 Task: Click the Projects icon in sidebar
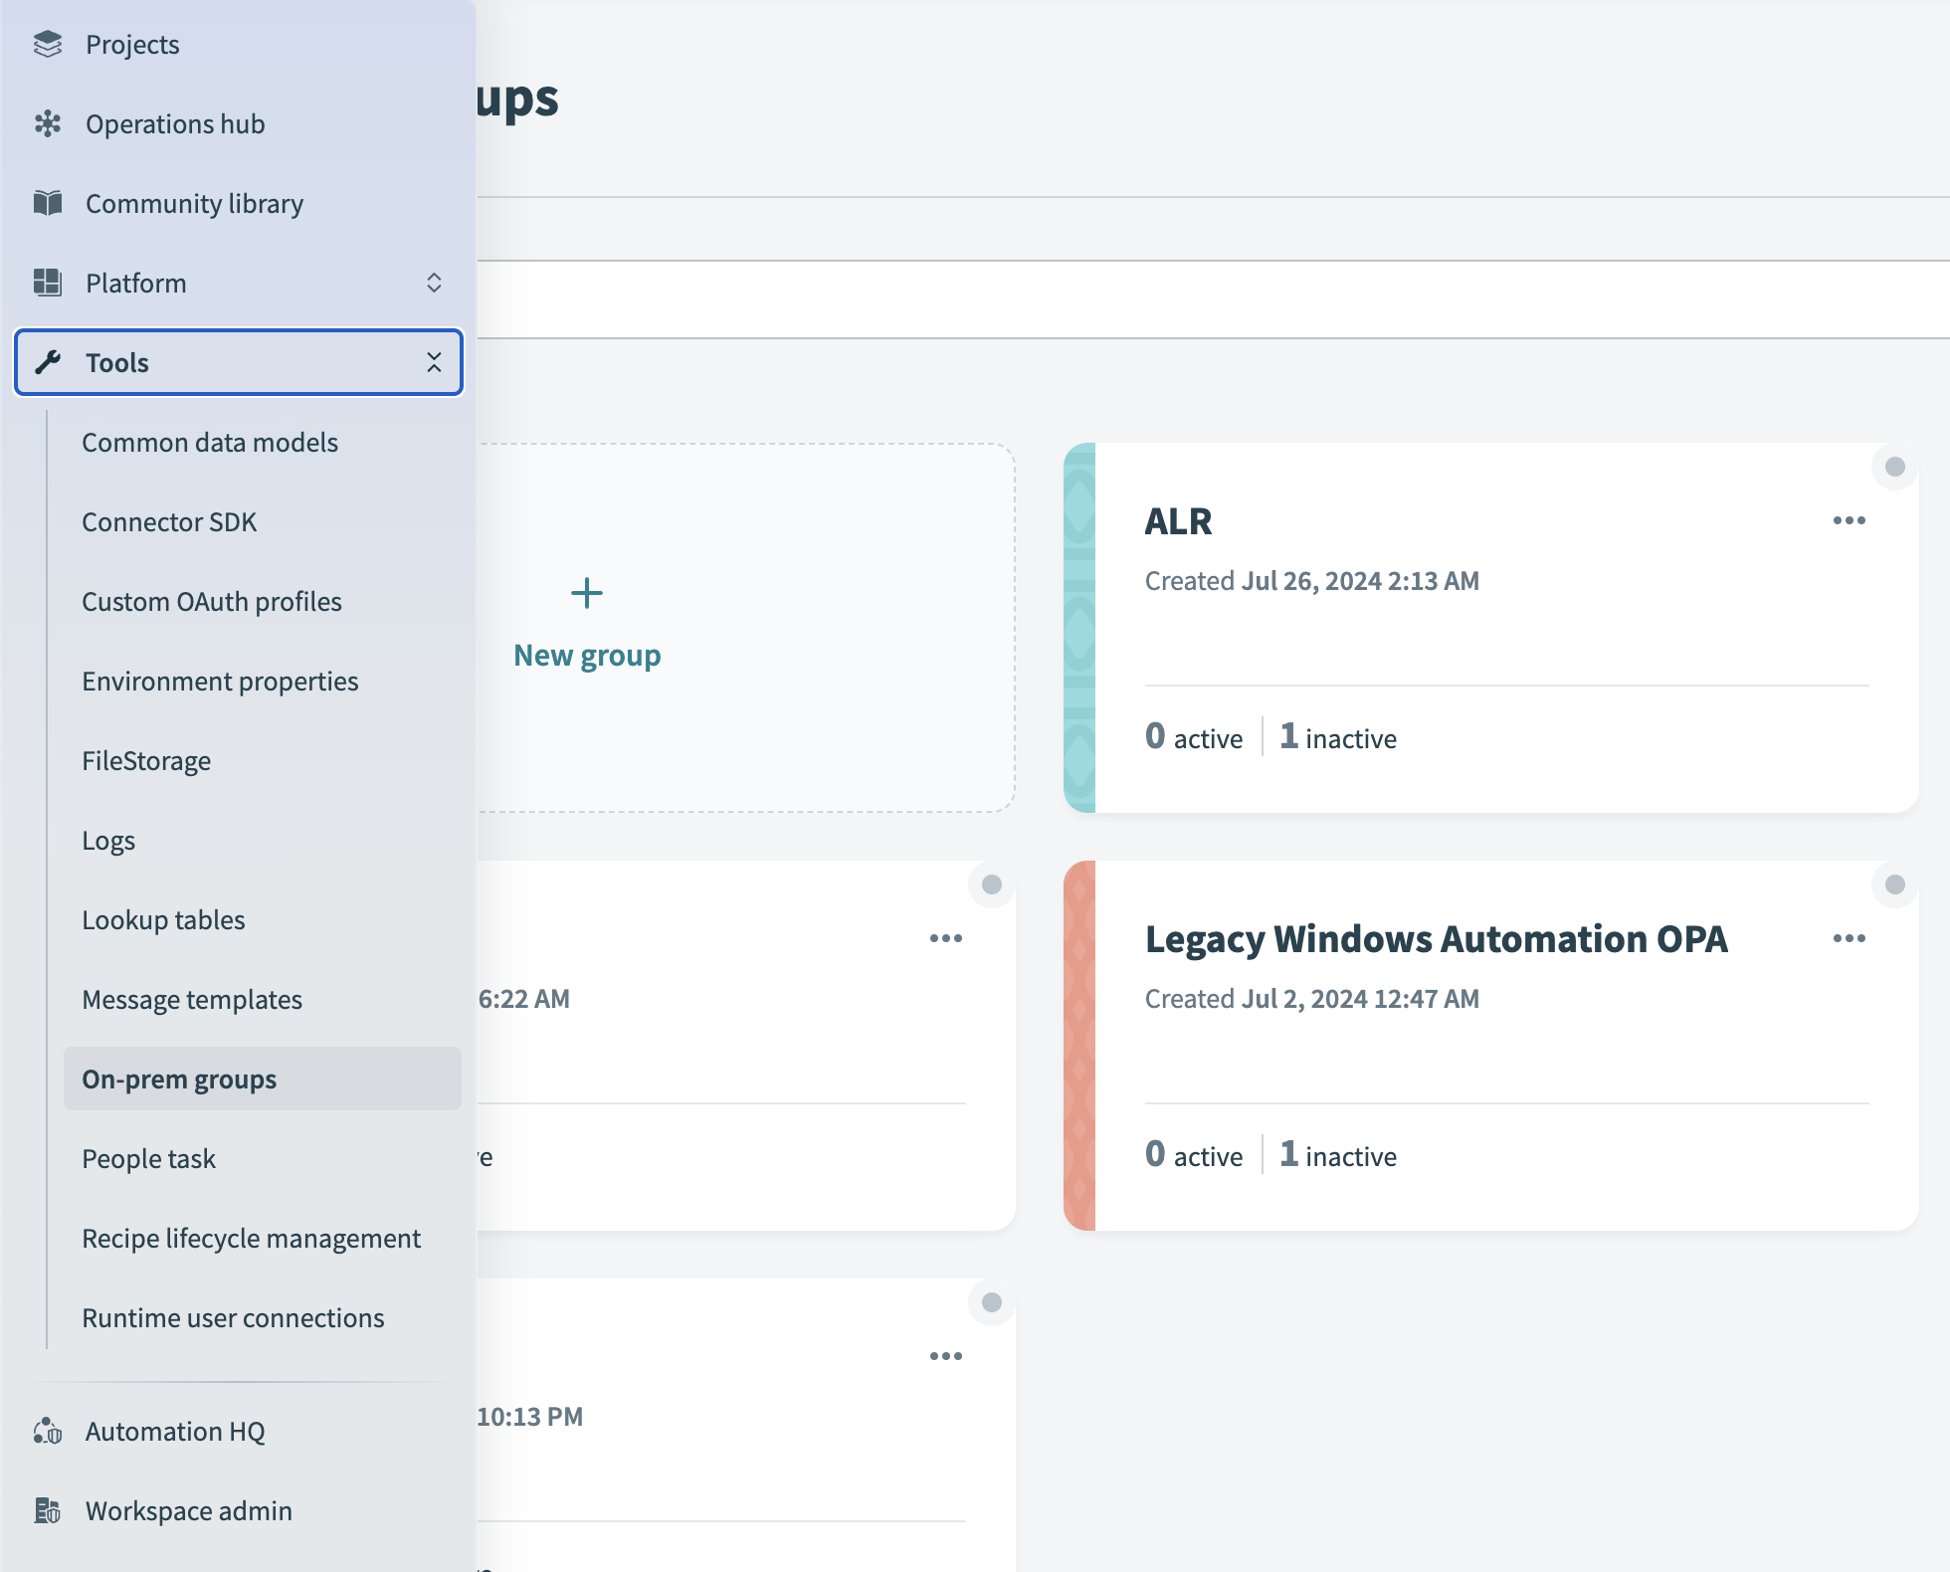pyautogui.click(x=48, y=44)
